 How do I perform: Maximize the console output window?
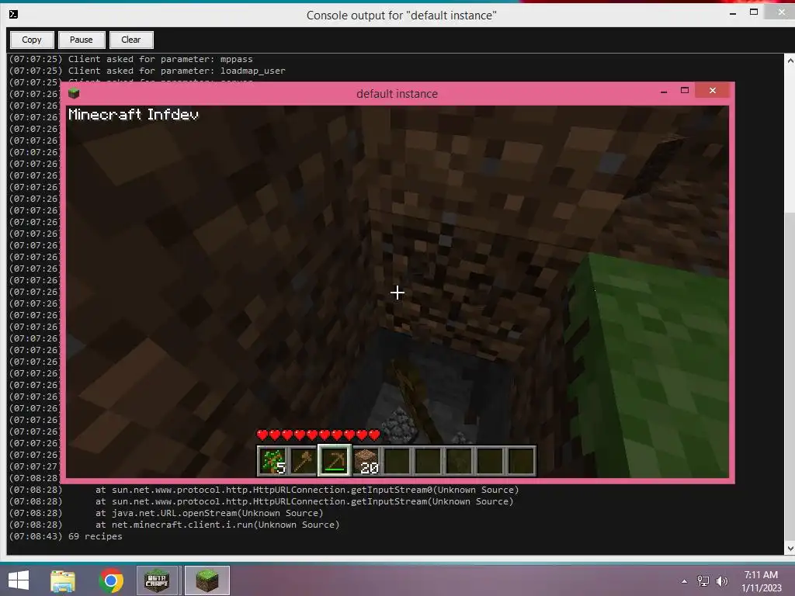(x=754, y=12)
